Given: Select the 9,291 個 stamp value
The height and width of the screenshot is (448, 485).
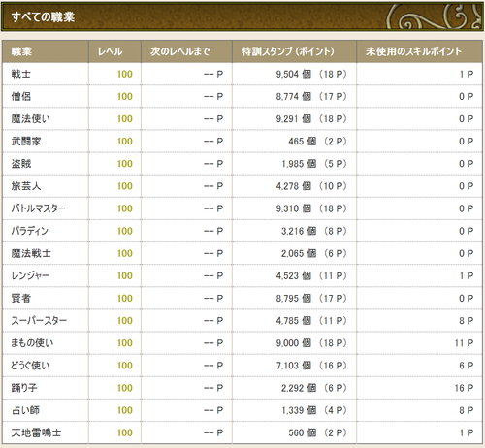Looking at the screenshot, I should (x=294, y=118).
